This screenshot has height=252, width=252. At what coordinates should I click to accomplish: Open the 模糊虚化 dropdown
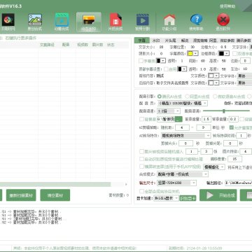(x=214, y=167)
